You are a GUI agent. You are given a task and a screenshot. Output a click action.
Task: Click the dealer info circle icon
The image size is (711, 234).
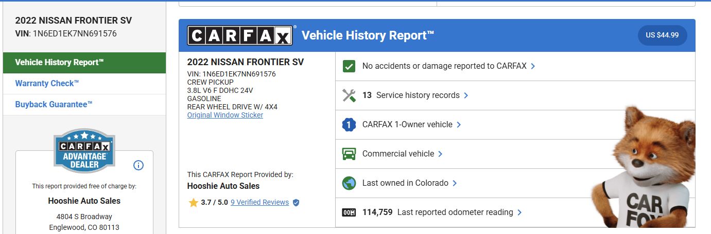[x=138, y=165]
